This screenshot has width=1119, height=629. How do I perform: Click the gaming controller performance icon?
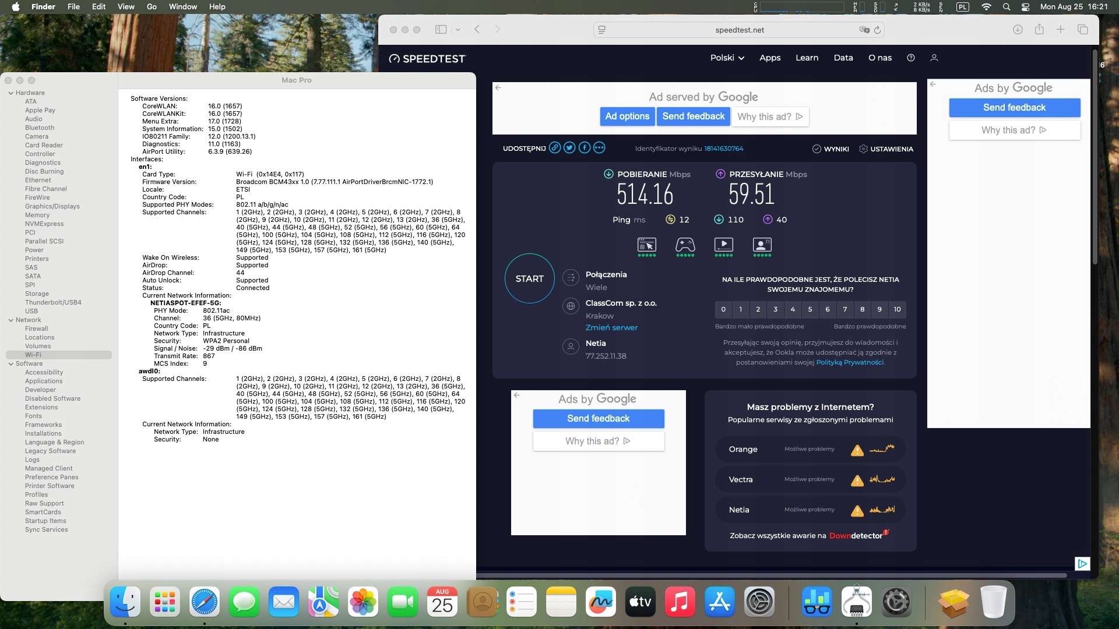(685, 245)
